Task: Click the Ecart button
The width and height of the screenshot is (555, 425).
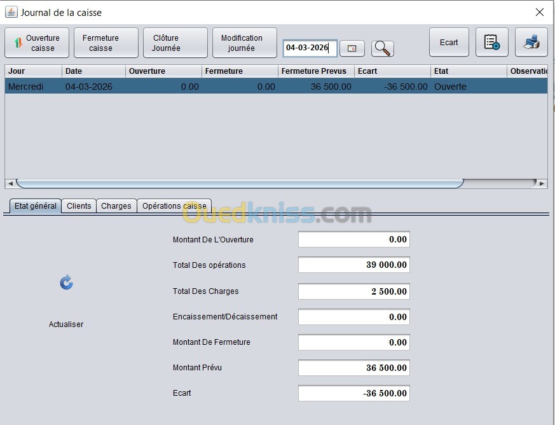Action: [x=449, y=42]
